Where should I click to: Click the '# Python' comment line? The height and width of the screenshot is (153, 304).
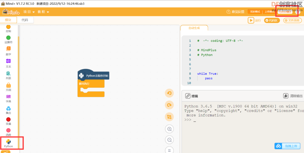[x=205, y=55]
